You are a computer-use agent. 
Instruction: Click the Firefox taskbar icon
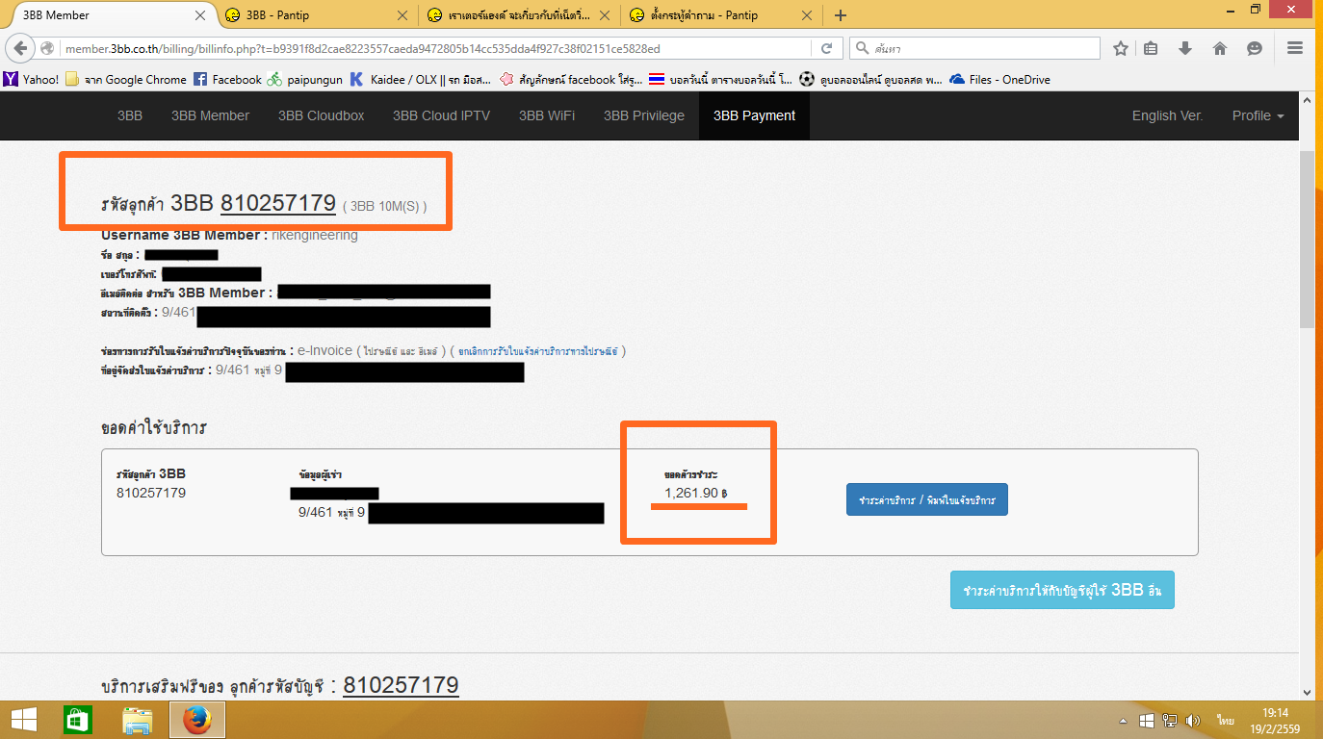click(x=197, y=719)
